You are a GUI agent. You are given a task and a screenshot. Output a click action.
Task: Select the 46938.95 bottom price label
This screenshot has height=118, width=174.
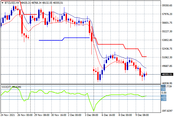point(167,83)
